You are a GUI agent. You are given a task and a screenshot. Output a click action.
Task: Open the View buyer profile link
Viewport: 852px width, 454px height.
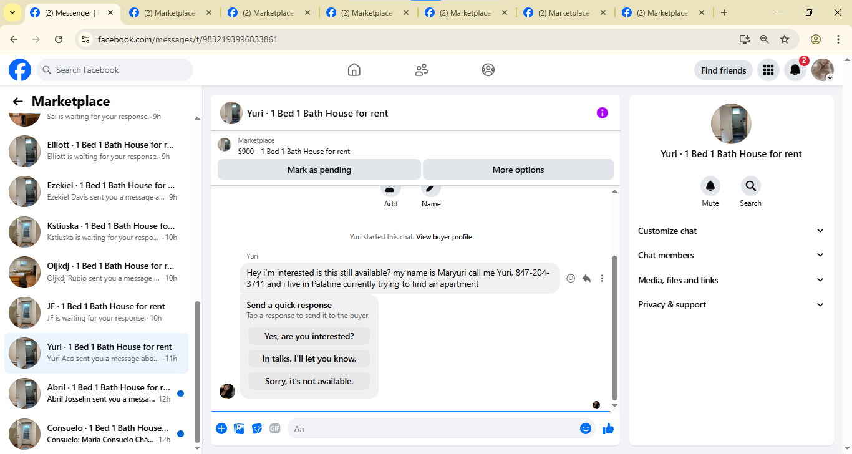pos(444,237)
